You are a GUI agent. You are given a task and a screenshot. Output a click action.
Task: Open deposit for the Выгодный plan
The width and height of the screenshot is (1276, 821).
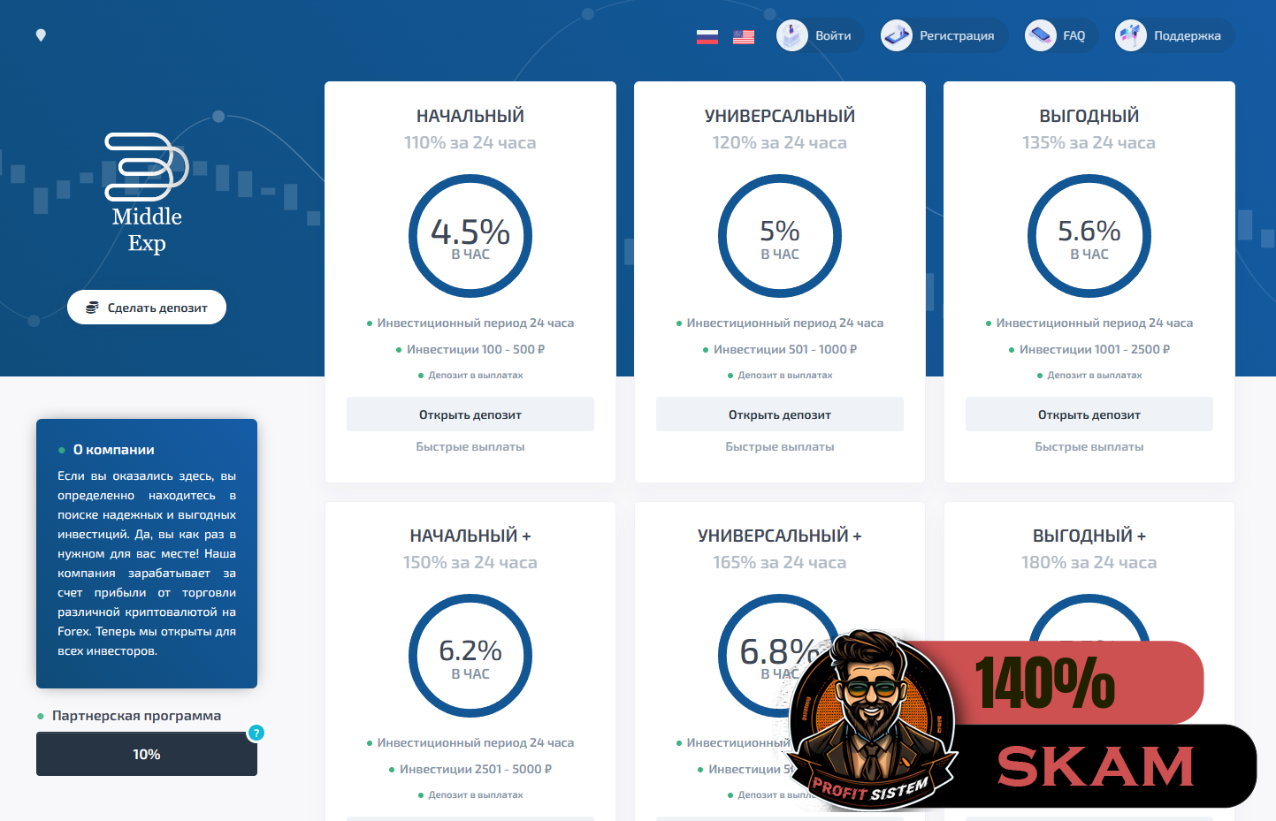pyautogui.click(x=1089, y=414)
